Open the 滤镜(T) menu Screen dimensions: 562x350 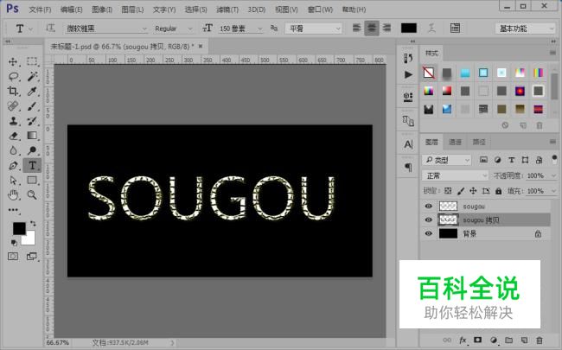click(227, 10)
